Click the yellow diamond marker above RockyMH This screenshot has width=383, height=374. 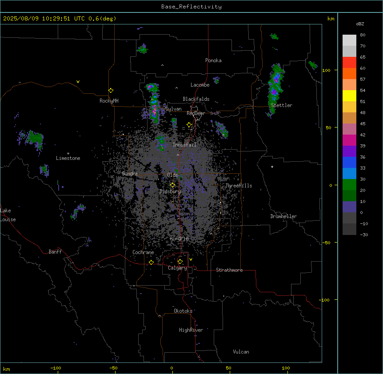[111, 91]
